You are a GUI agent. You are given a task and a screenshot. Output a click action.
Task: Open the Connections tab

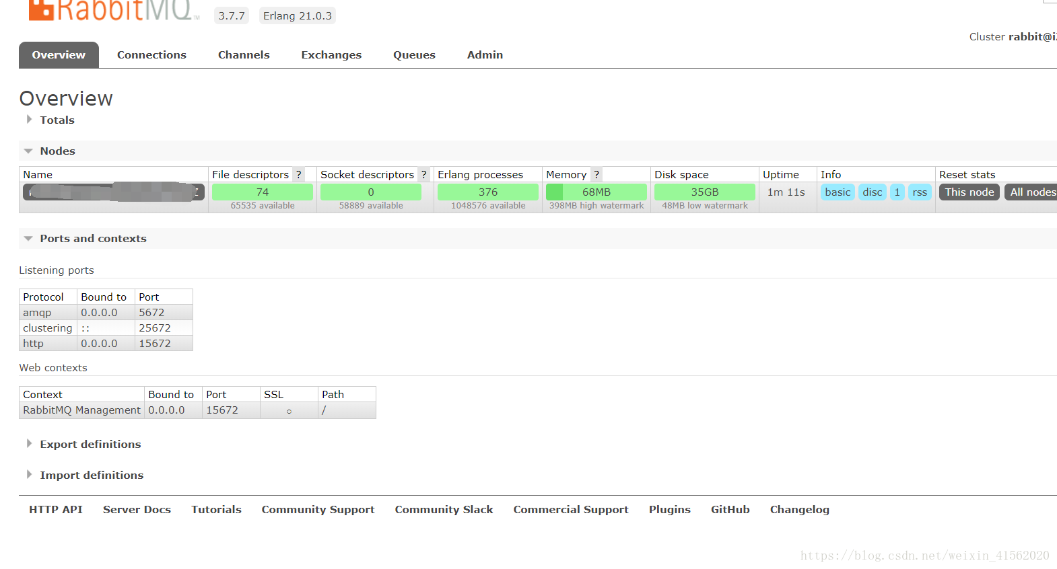tap(151, 54)
